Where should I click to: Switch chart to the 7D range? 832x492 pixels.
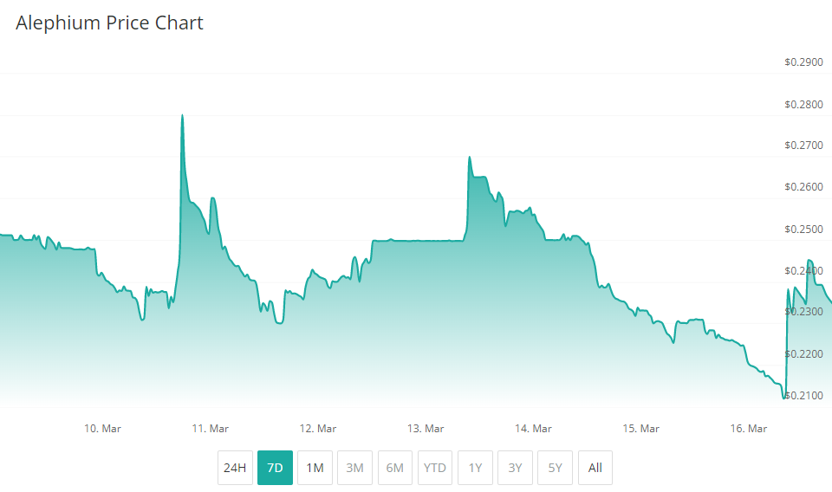pyautogui.click(x=275, y=468)
